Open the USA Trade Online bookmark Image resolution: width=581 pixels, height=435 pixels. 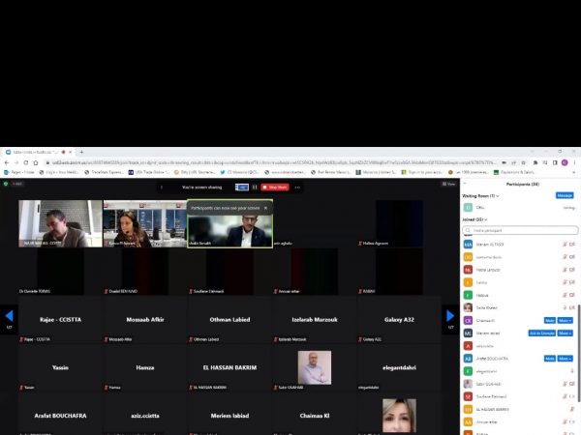149,172
